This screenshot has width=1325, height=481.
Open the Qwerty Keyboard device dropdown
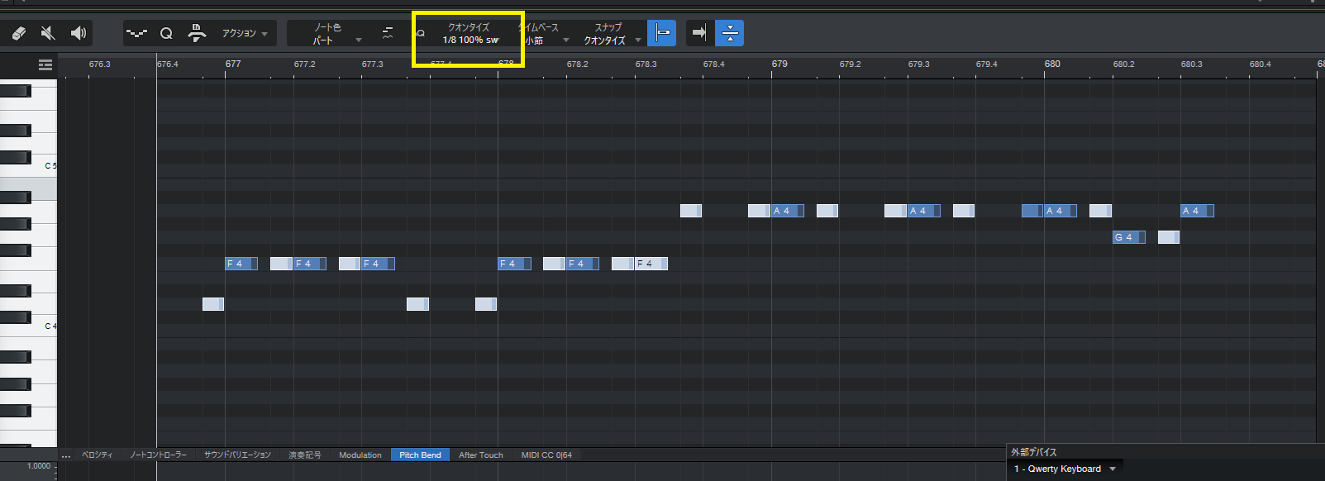[x=1065, y=469]
